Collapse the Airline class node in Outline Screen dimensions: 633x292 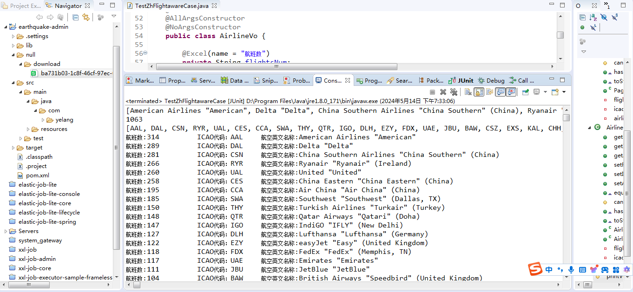pos(589,127)
